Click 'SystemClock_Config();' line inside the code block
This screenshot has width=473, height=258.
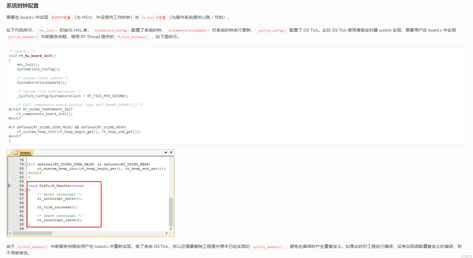38,69
